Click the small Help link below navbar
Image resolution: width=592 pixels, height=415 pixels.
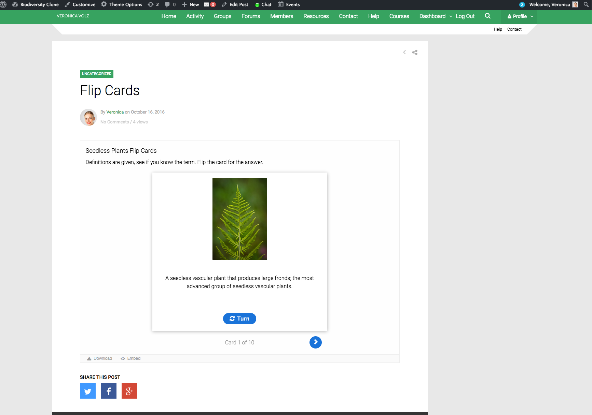[498, 29]
